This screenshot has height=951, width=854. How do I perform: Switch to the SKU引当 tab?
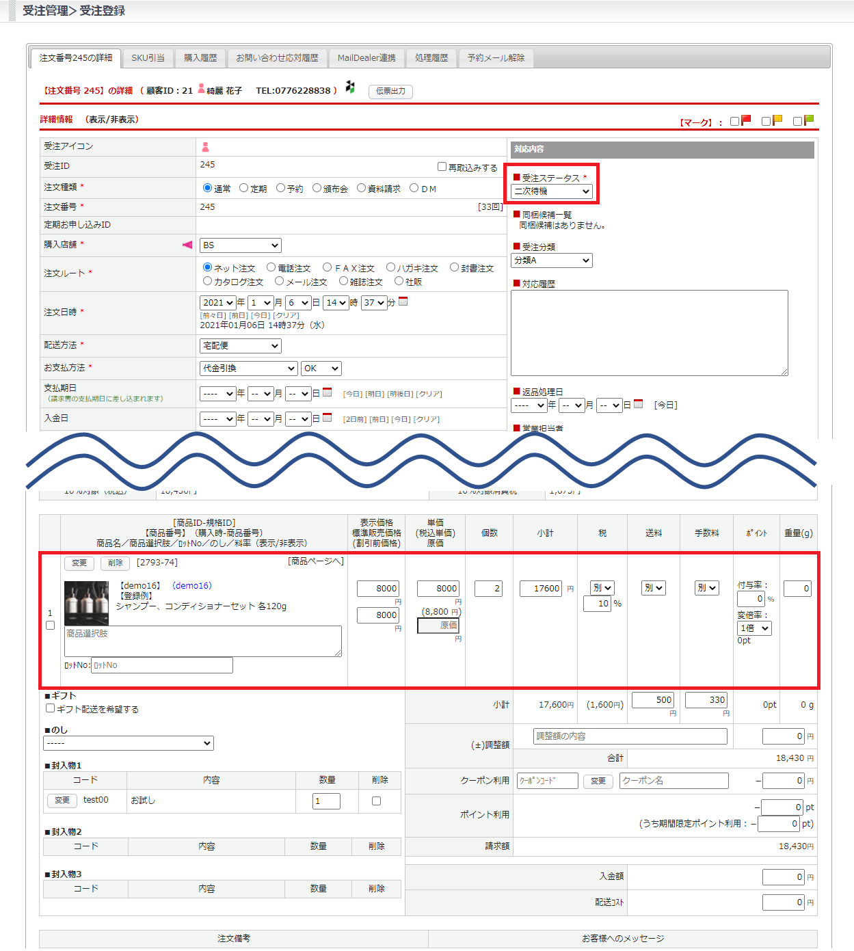[148, 58]
